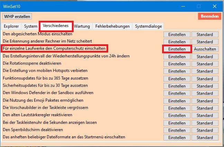Click Standard for alten Lautstärkeregler reaktivieren
Image resolution: width=224 pixels, height=147 pixels.
coord(205,116)
